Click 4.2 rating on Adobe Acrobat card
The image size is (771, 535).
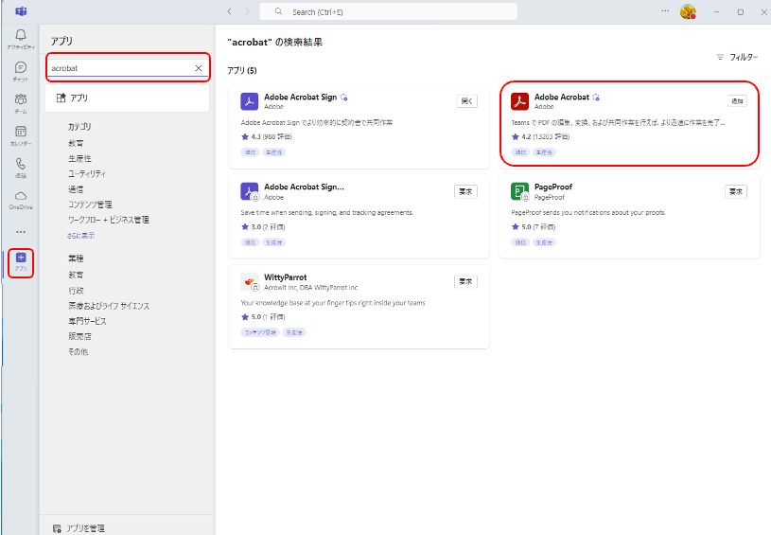tap(540, 136)
